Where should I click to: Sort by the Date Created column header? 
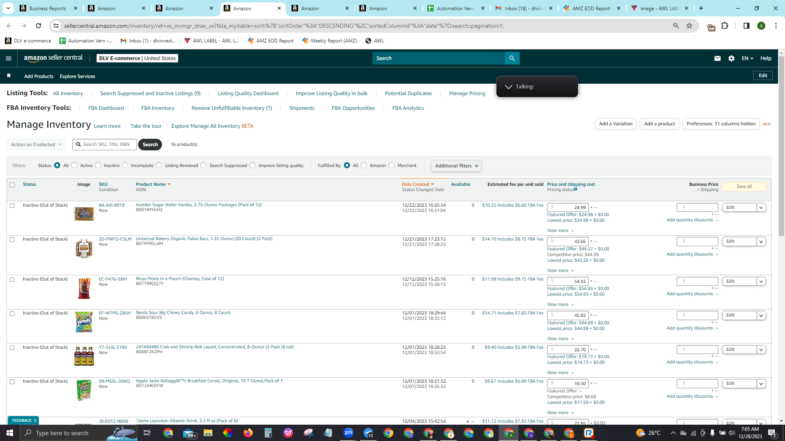417,185
